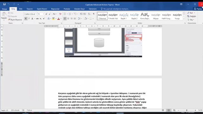This screenshot has width=203, height=114.
Task: Click the Bul (find) button
Action: click(x=191, y=13)
